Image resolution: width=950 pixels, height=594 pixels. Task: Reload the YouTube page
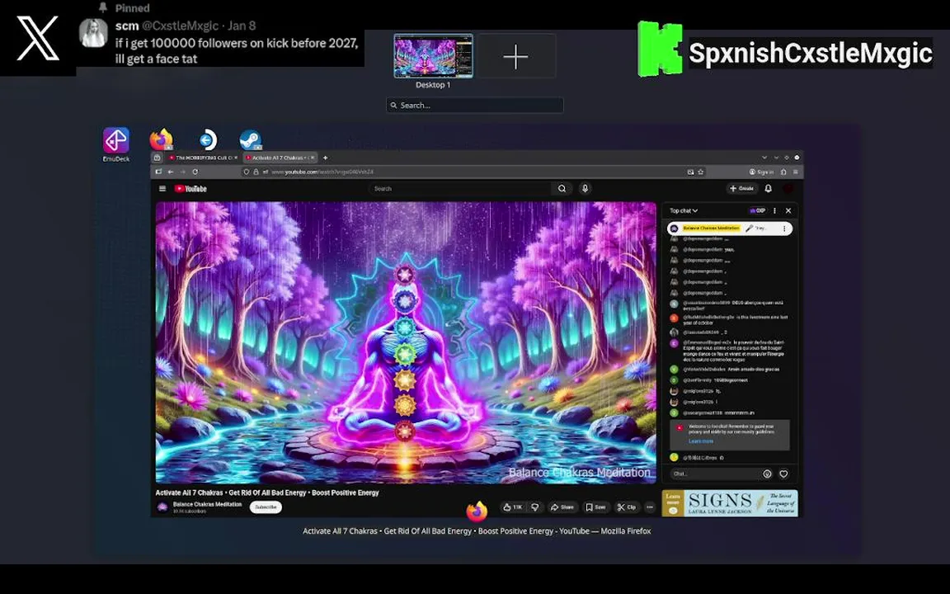pos(195,172)
